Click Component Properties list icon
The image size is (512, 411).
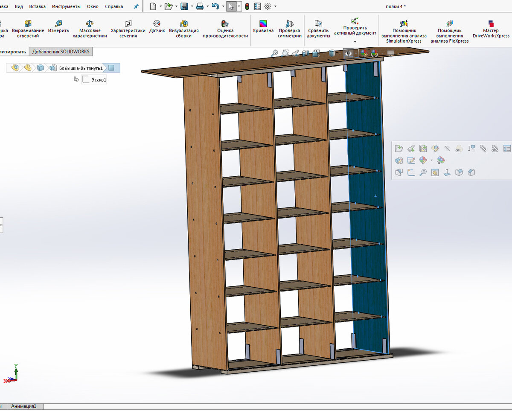click(507, 149)
